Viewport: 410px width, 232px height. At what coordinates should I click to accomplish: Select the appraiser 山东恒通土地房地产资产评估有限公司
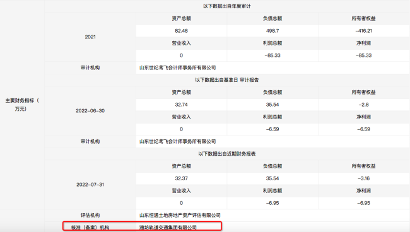180,215
